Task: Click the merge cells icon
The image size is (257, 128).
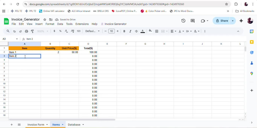Action: coord(163,31)
